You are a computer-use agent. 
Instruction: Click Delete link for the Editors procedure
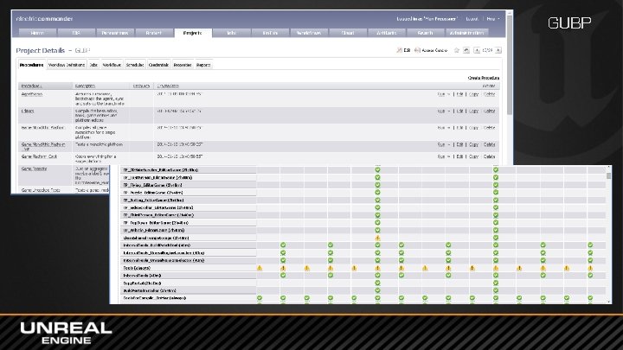click(489, 111)
